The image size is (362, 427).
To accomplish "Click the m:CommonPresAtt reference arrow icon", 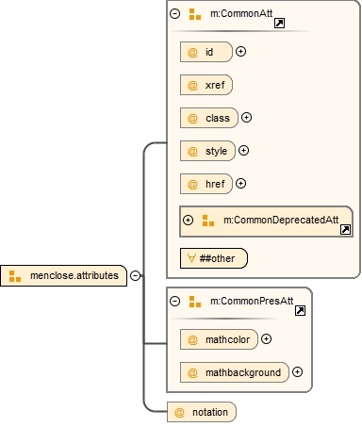I will tap(300, 311).
